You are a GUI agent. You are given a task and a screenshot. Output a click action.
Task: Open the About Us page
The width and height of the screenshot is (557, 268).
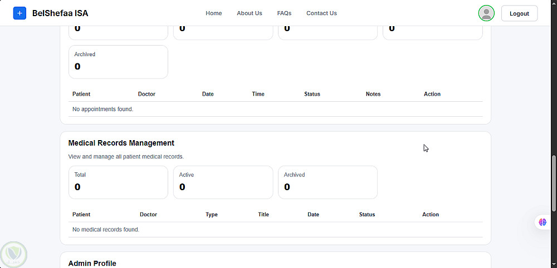249,13
